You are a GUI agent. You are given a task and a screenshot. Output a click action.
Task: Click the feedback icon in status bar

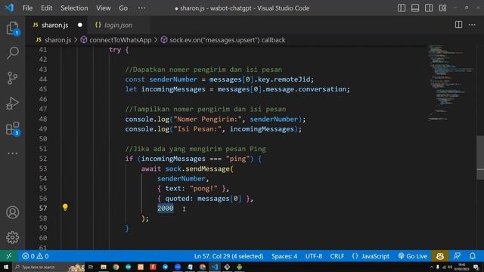click(457, 256)
